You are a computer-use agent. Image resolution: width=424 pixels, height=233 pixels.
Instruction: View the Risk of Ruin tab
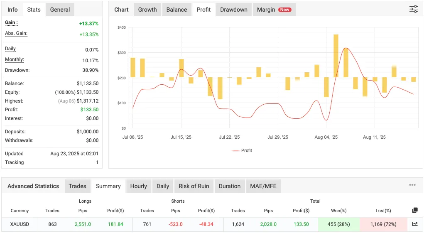(194, 186)
